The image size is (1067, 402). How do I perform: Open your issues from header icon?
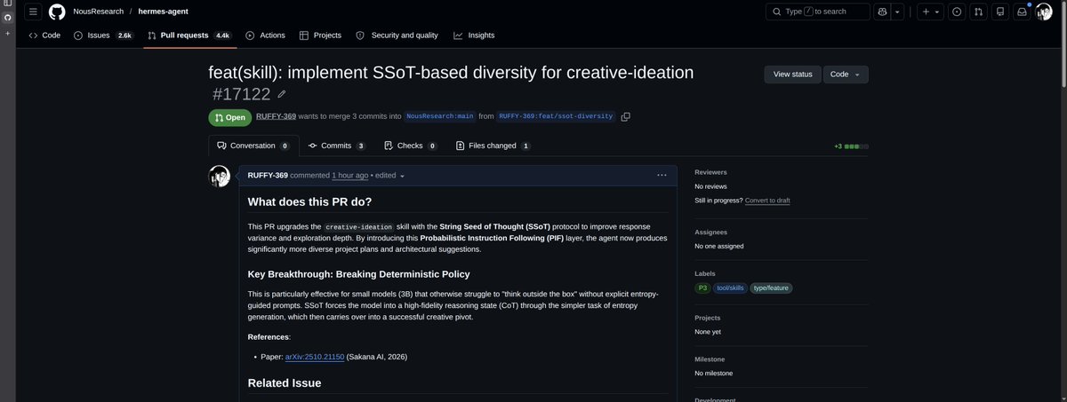(x=957, y=12)
